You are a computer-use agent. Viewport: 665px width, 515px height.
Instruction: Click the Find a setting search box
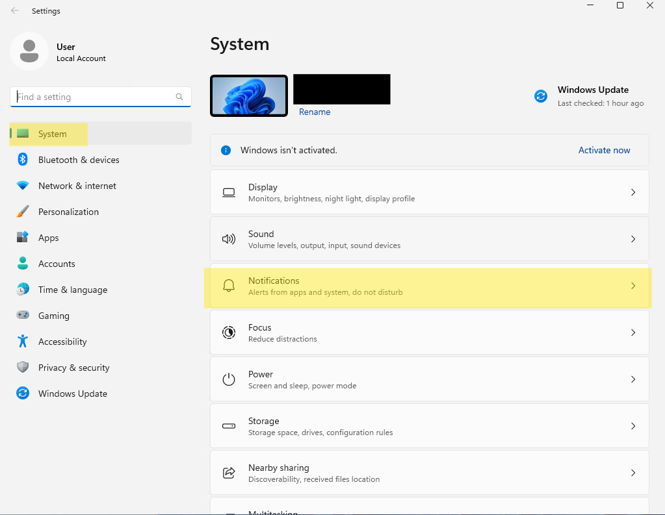point(94,97)
